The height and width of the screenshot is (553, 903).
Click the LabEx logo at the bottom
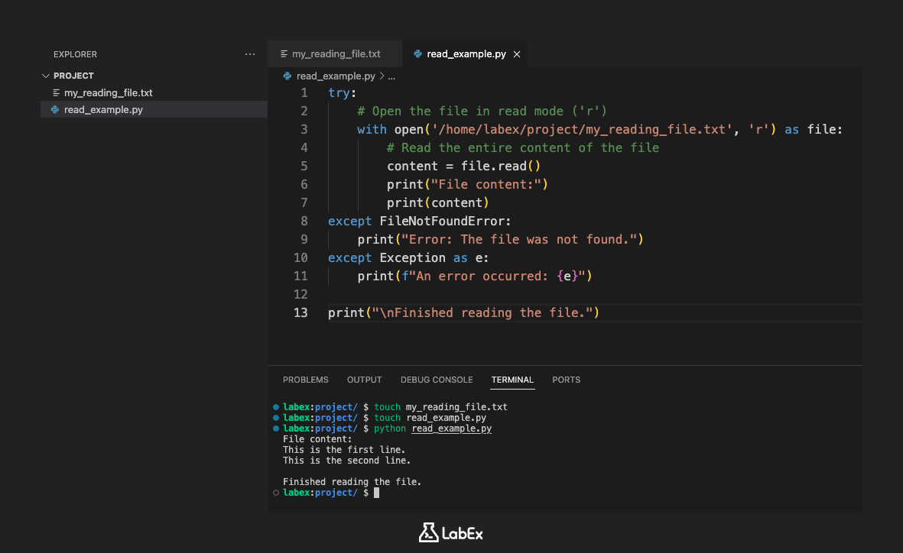pyautogui.click(x=451, y=533)
